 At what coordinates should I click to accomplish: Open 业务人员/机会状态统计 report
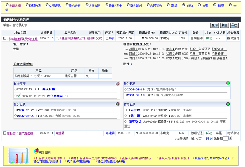click(138, 158)
